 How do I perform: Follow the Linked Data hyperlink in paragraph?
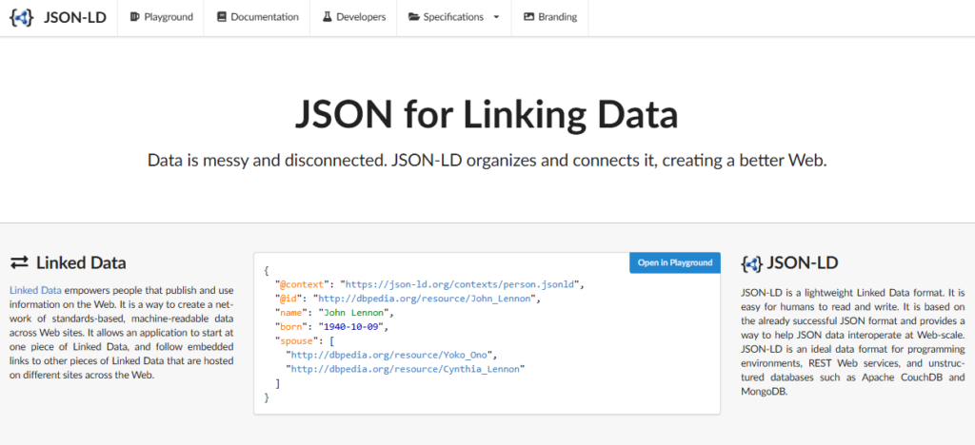pos(35,290)
